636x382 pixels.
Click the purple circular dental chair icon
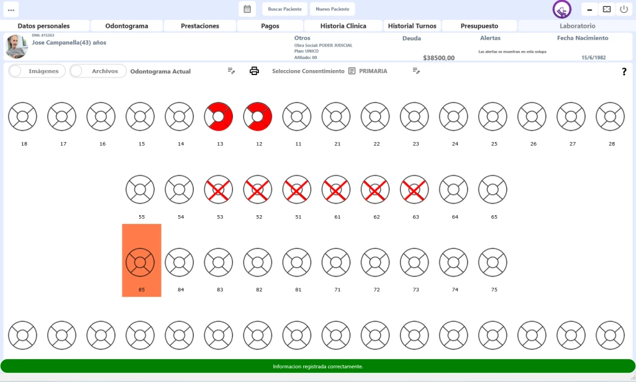click(562, 9)
